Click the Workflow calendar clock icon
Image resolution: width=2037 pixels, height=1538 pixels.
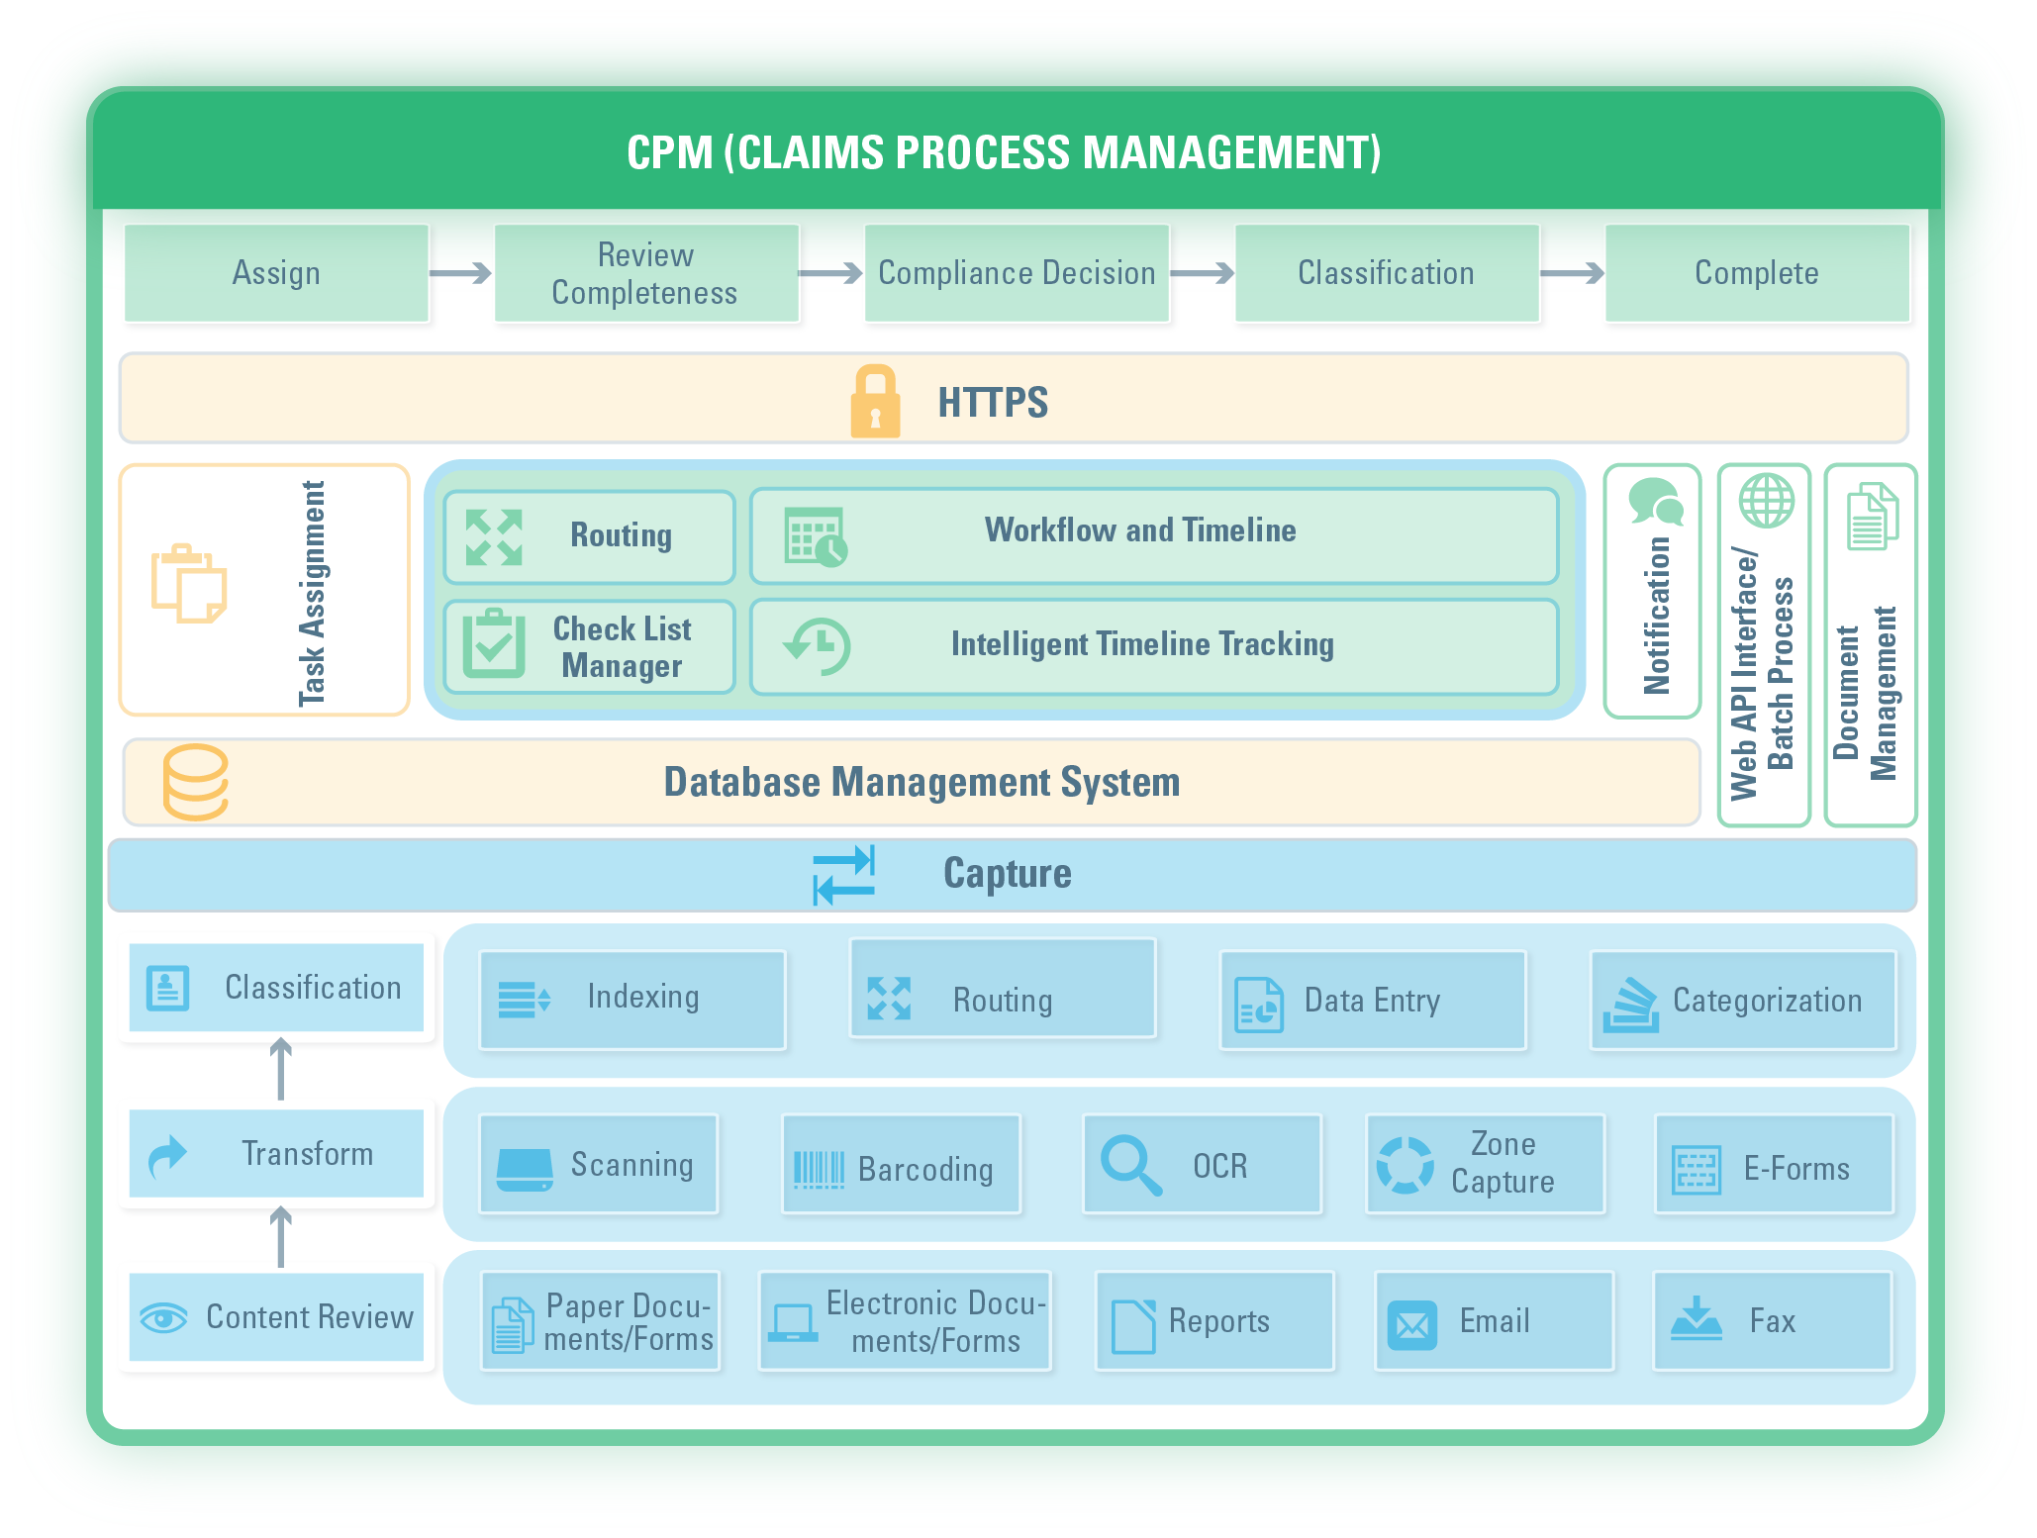coord(815,536)
